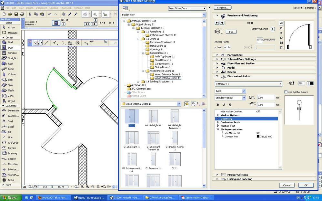Select Geometry row in marker parameters
322x201 pixels.
click(247, 119)
